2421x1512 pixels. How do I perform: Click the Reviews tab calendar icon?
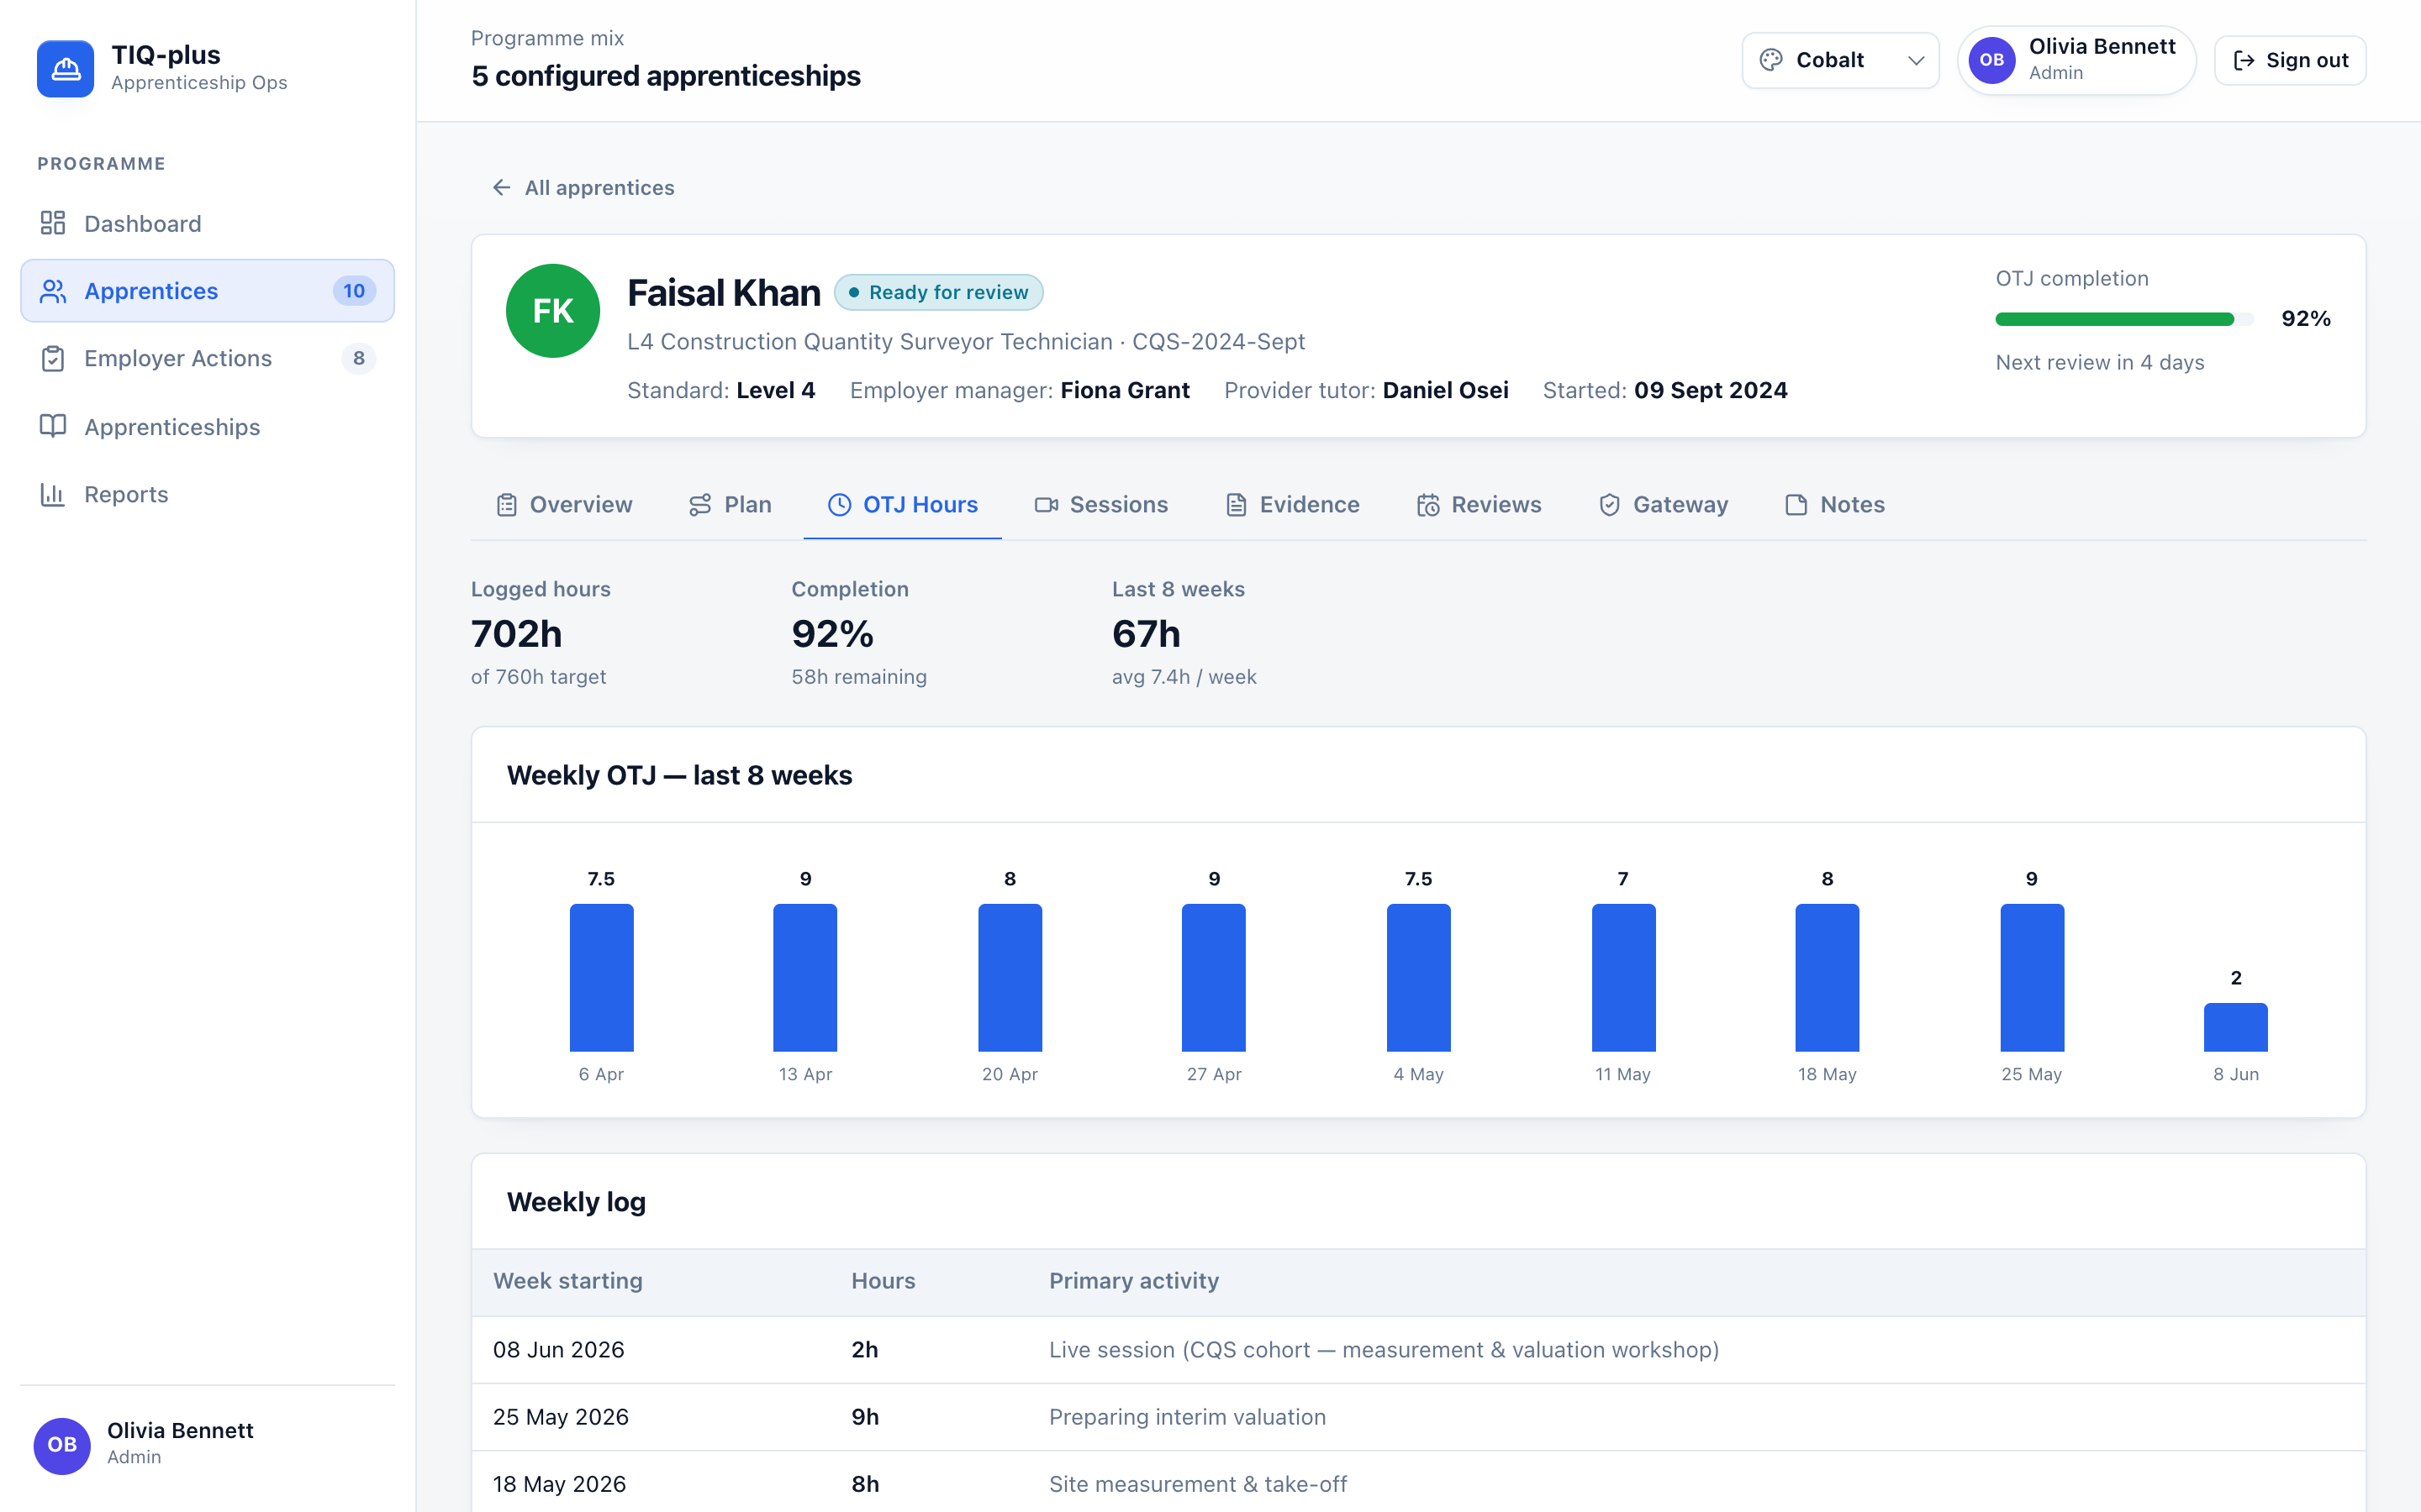coord(1428,505)
